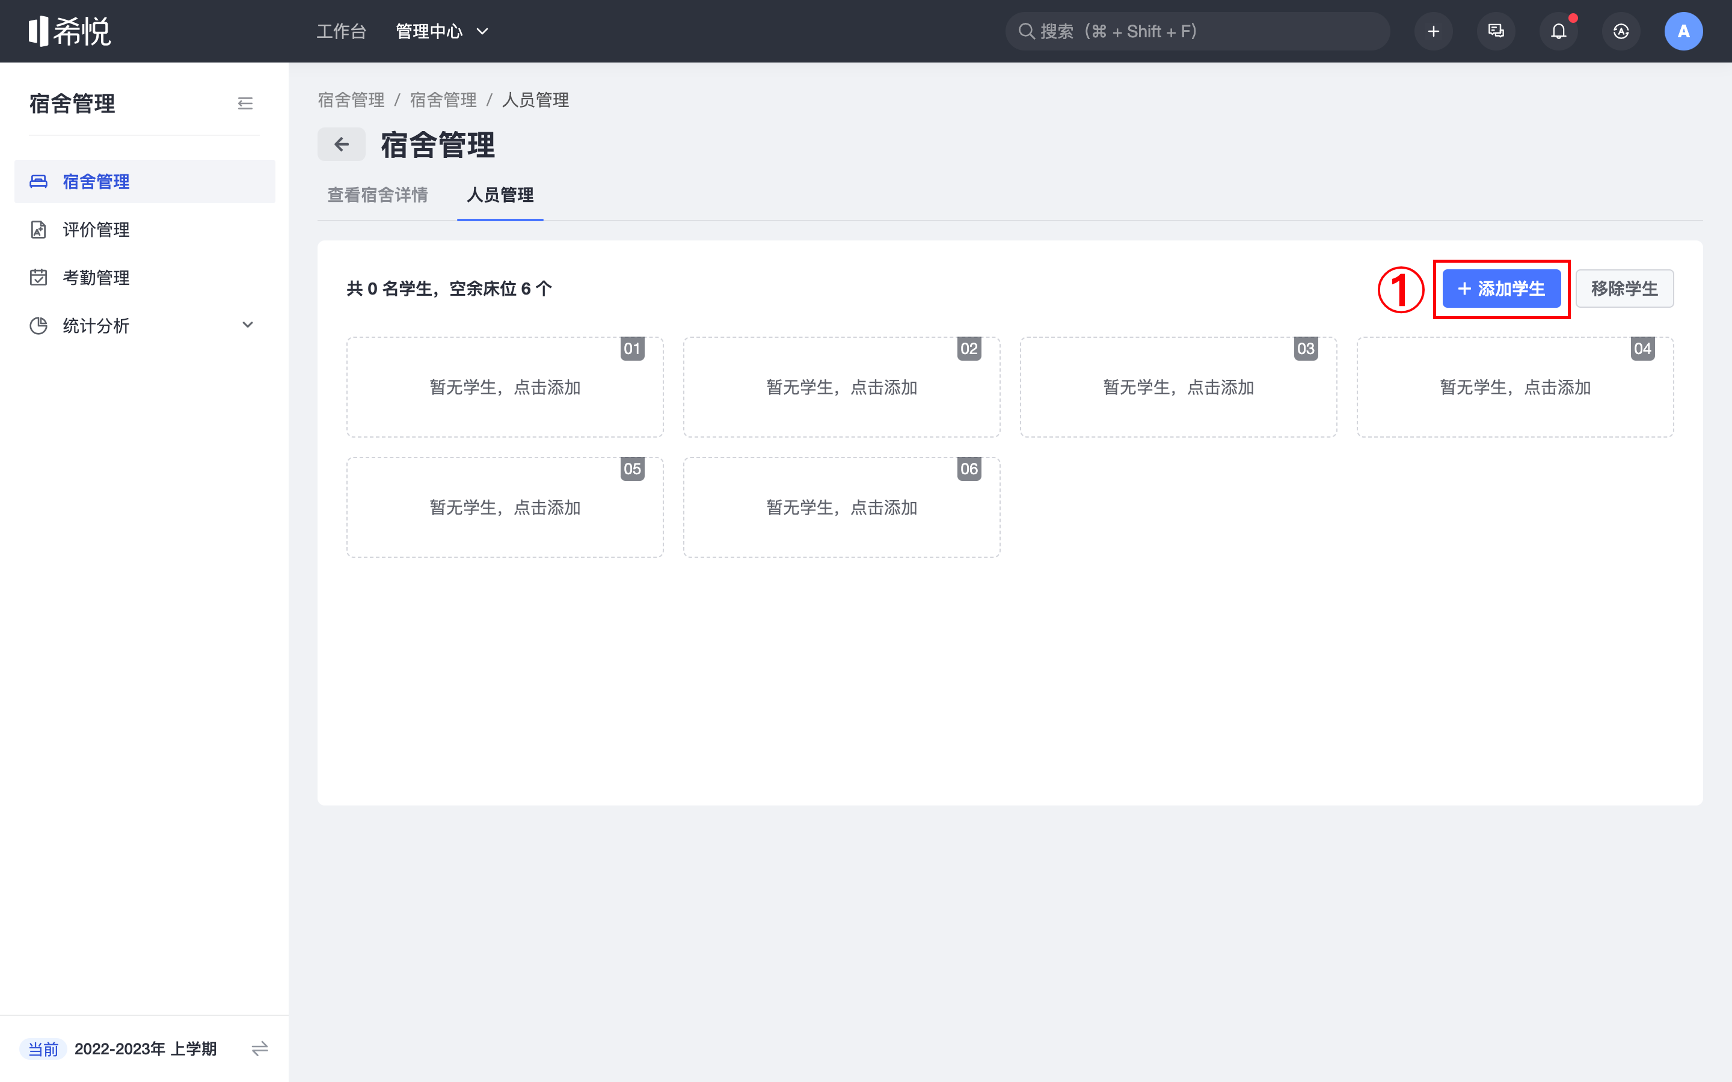Select the 人员管理 tab
Image resolution: width=1732 pixels, height=1082 pixels.
[500, 195]
